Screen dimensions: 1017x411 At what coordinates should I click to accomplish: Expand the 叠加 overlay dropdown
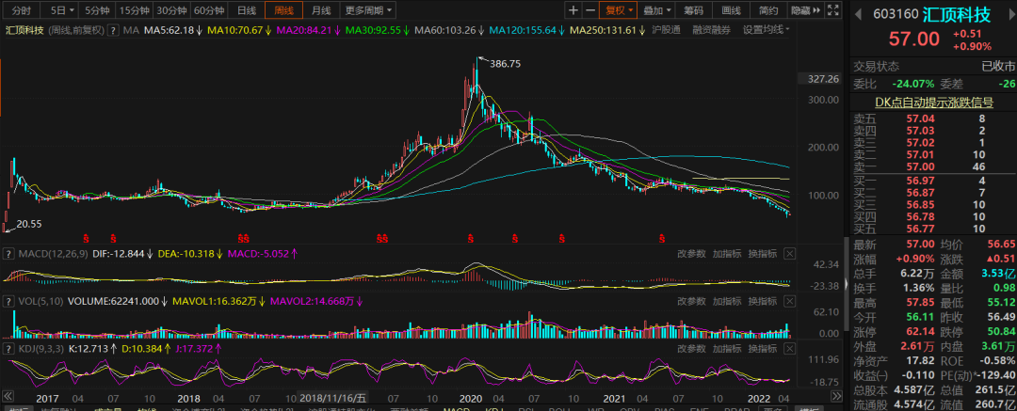point(656,10)
